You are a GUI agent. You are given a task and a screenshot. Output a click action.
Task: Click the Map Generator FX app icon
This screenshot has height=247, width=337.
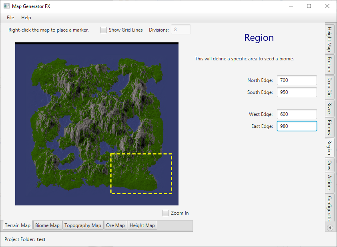pyautogui.click(x=7, y=6)
